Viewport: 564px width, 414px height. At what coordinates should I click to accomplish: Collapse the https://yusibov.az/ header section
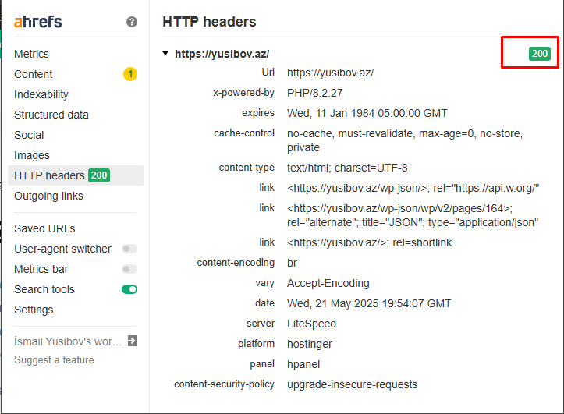pos(165,54)
